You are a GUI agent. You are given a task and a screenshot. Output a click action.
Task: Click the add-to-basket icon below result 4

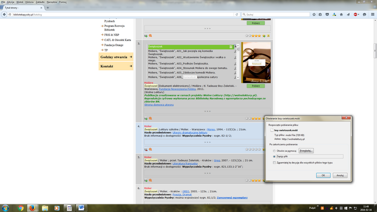click(x=146, y=149)
